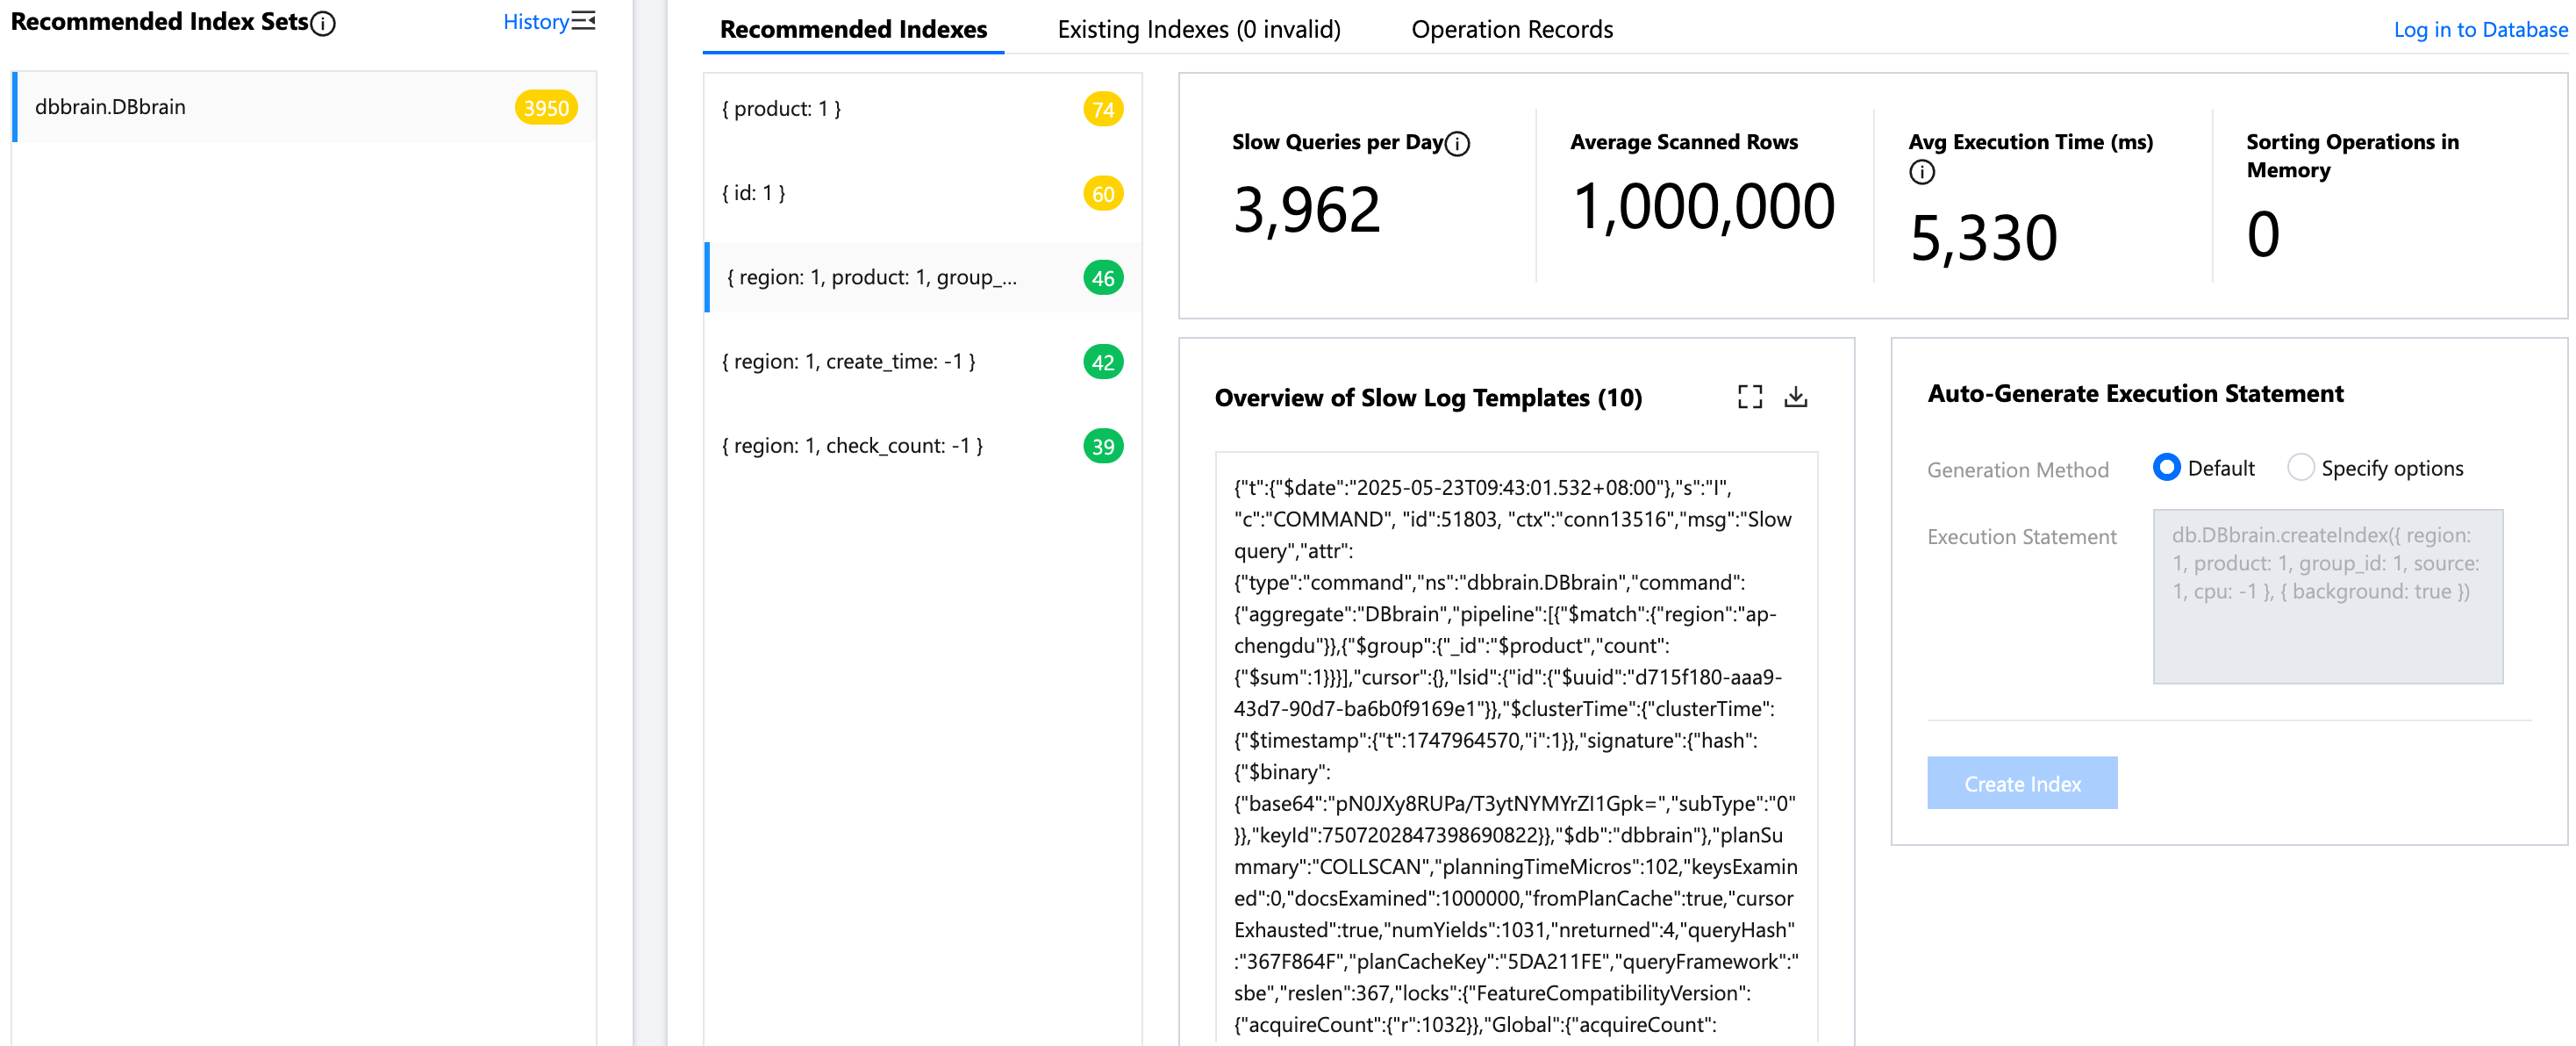Select the region, product, group_ index entry
The image size is (2576, 1046).
[x=871, y=278]
